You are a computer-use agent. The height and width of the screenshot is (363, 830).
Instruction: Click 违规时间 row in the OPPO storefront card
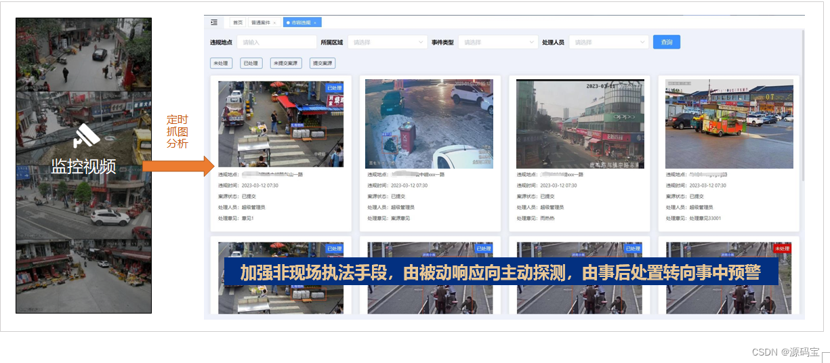coord(547,185)
